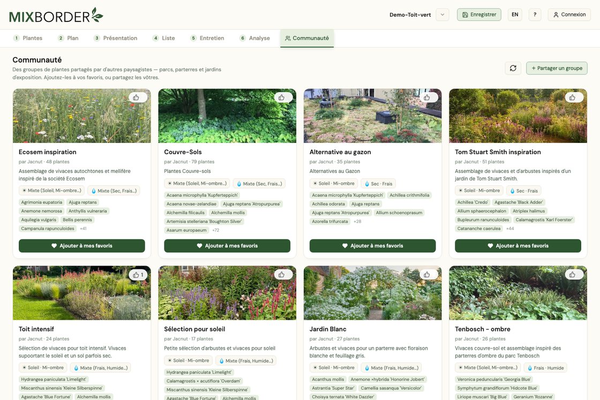Like the Jardin Blanc card
600x400 pixels.
coord(429,275)
